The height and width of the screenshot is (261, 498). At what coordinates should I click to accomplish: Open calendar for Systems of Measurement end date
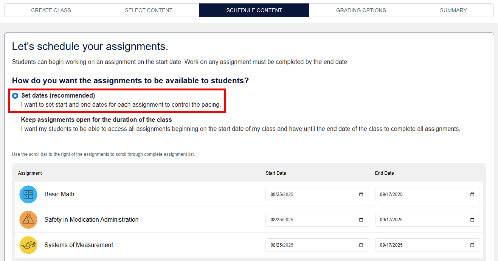pos(472,245)
